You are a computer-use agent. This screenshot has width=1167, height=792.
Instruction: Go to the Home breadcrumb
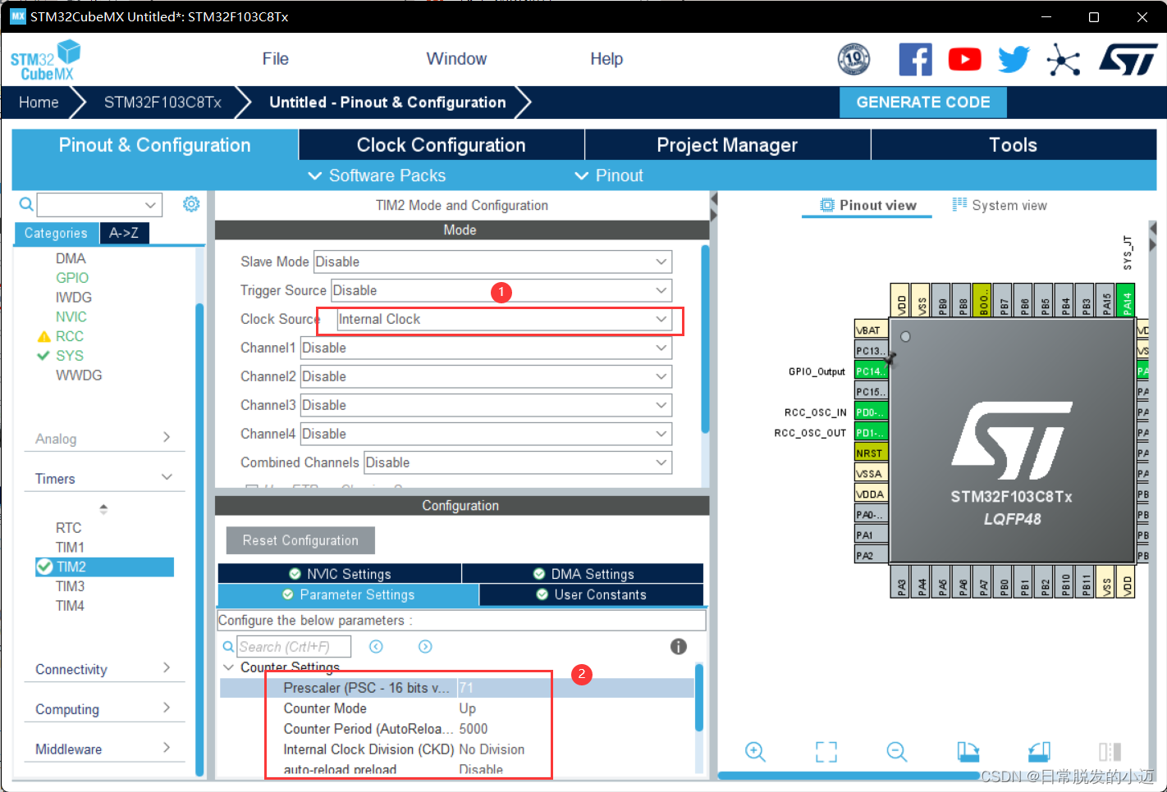pyautogui.click(x=39, y=102)
